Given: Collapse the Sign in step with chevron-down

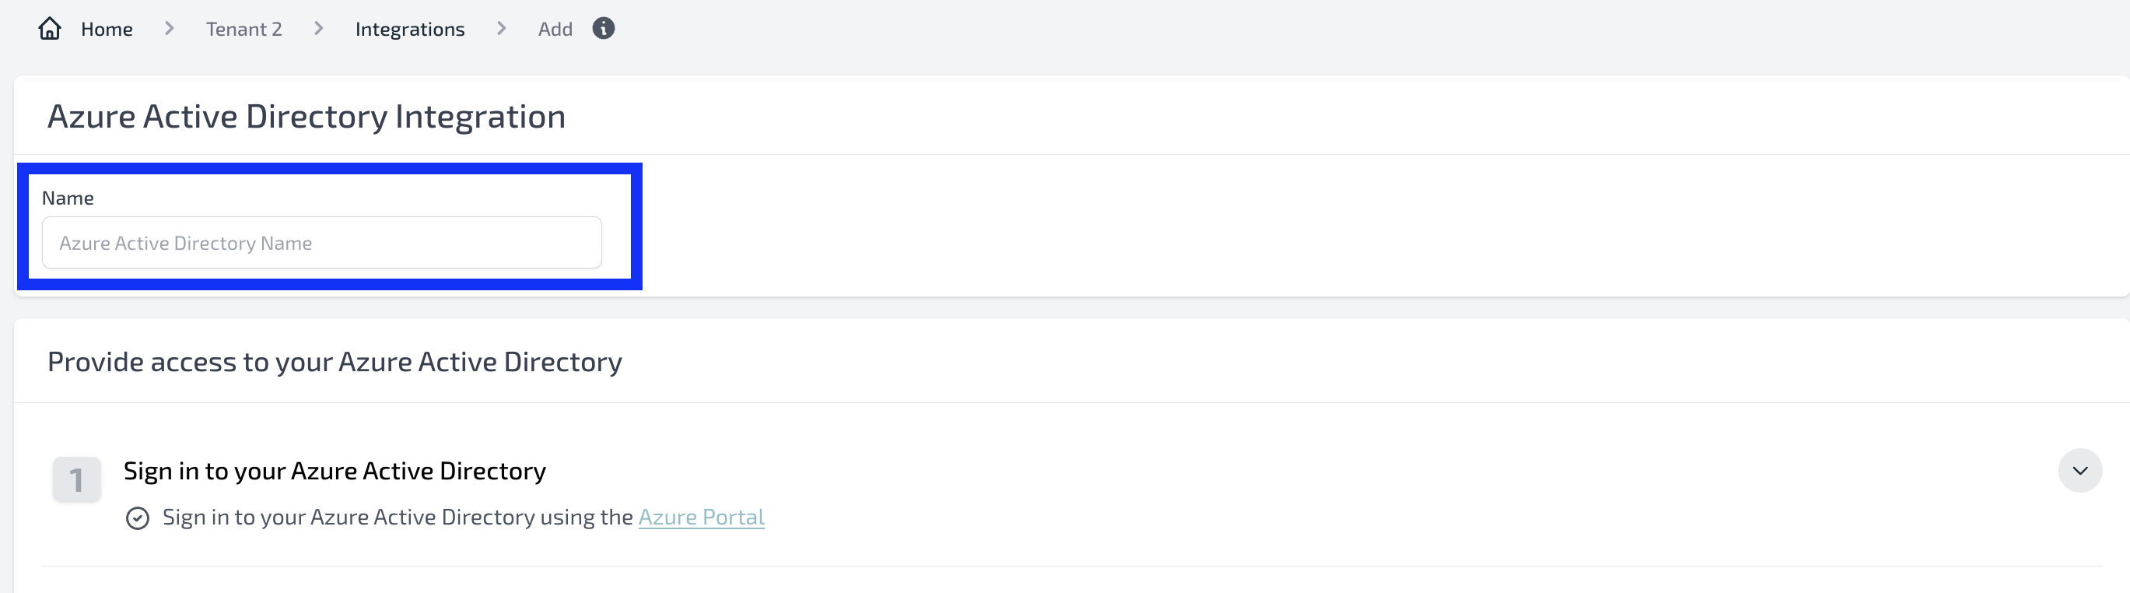Looking at the screenshot, I should tap(2080, 471).
